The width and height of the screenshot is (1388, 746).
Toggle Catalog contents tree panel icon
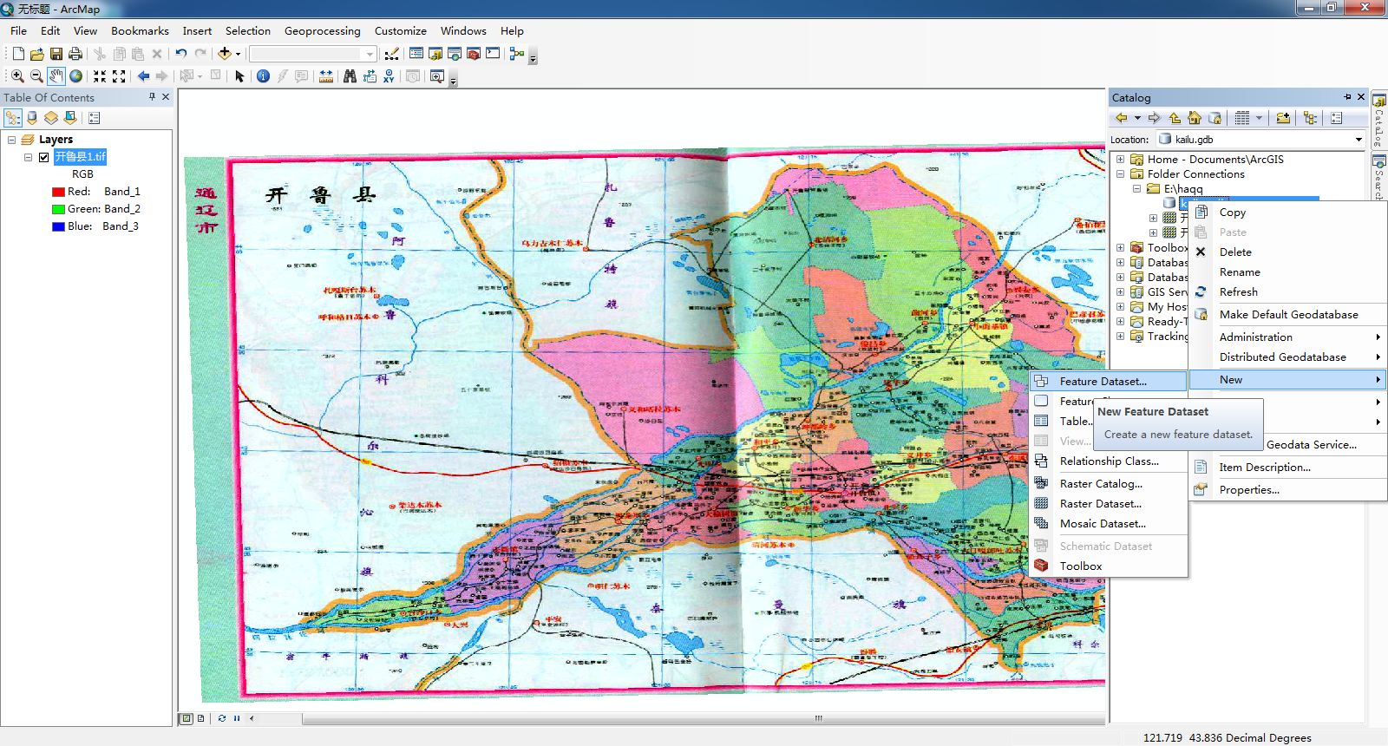point(1310,118)
